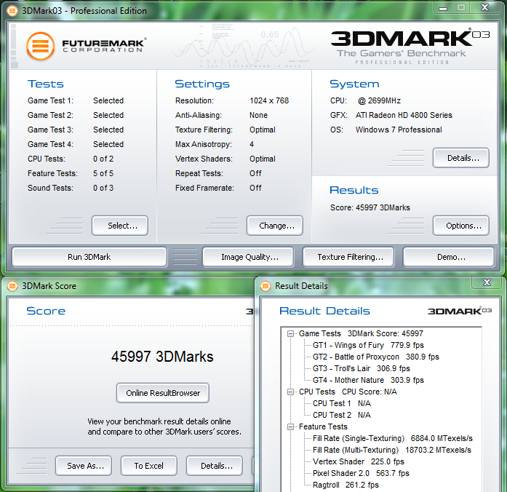Click Resolution value 1024 x 768

(x=269, y=100)
